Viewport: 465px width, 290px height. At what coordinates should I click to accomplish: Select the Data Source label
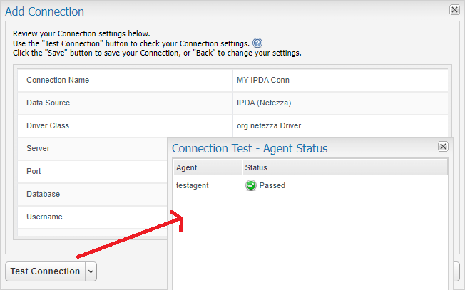(48, 103)
